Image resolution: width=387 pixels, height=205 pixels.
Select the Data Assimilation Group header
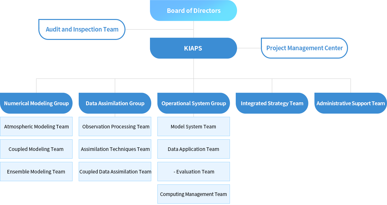point(115,103)
